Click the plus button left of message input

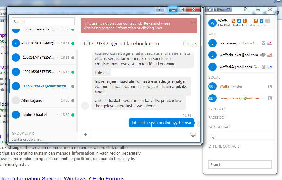(x=85, y=134)
